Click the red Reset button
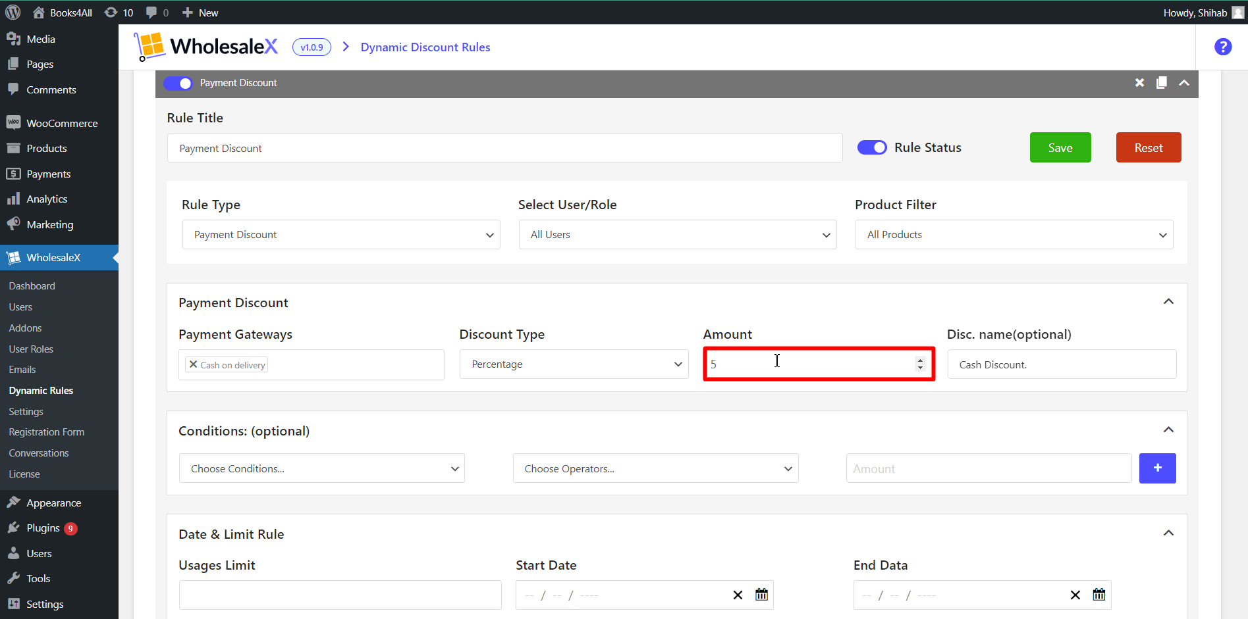The height and width of the screenshot is (619, 1248). [1149, 147]
